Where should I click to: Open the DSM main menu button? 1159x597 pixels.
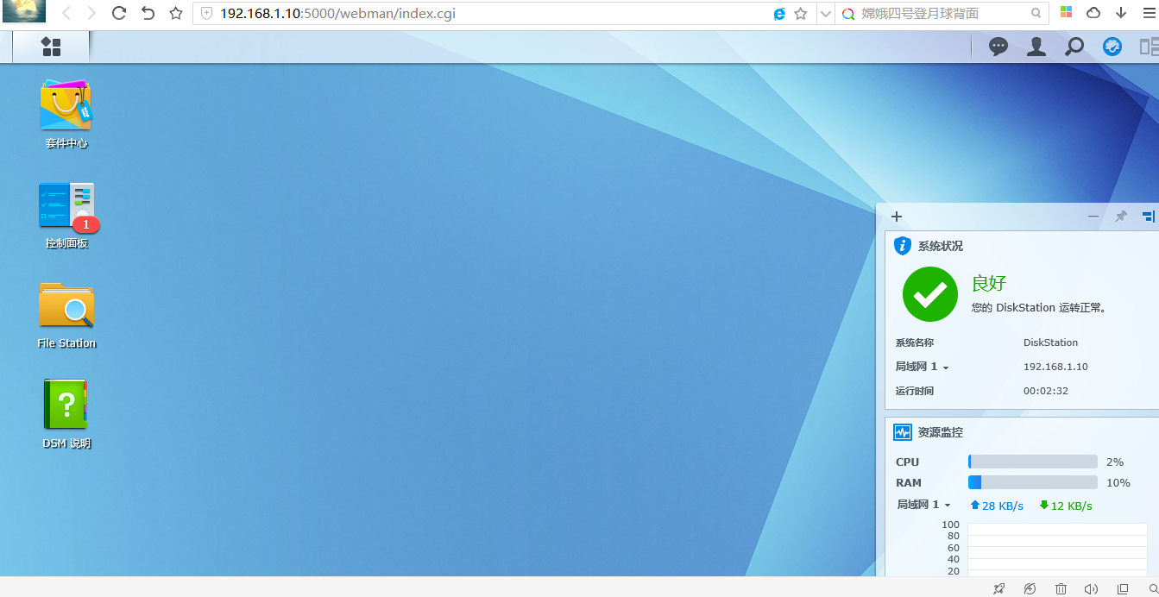[51, 47]
